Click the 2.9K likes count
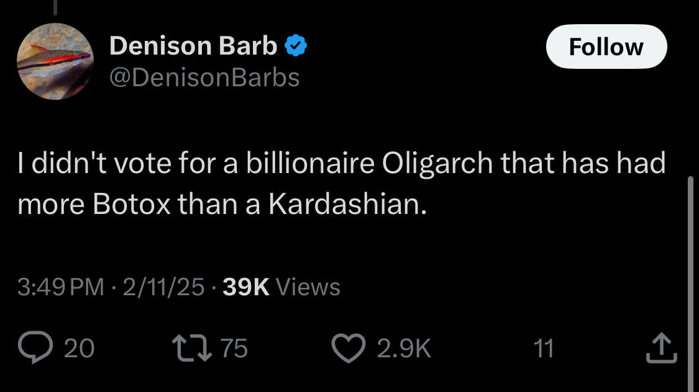Screen dimensions: 699x392 (x=404, y=349)
